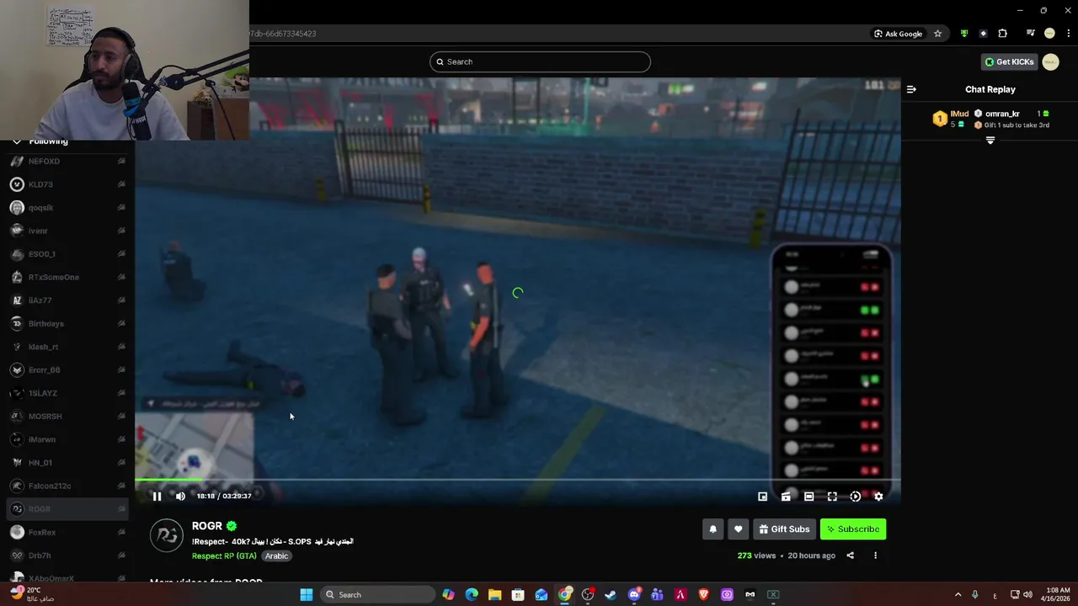Change playback speed using the speed icon
This screenshot has width=1078, height=606.
click(856, 497)
